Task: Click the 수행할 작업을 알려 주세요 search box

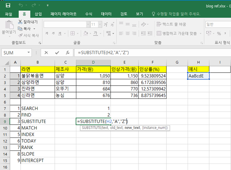Action: [x=176, y=14]
